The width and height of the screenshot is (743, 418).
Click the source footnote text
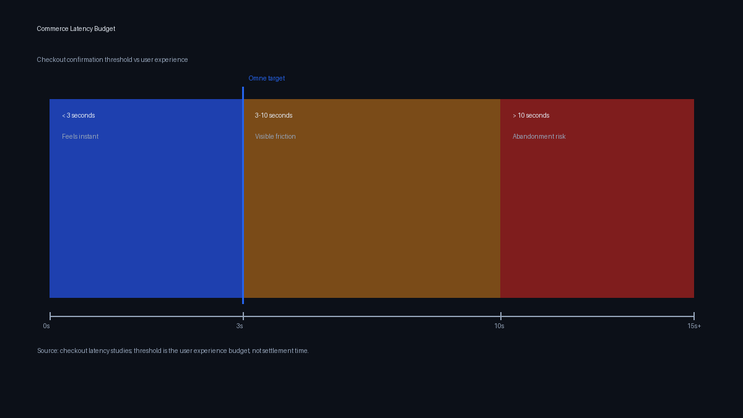click(173, 351)
